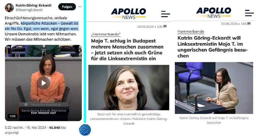This screenshot has height=137, width=257.
Task: Click the smiling portrait article image
Action: point(129,88)
